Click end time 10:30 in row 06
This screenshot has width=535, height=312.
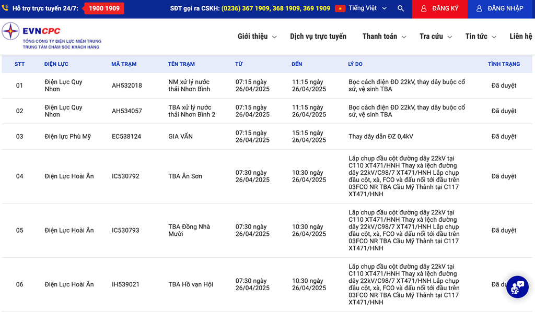tap(309, 284)
